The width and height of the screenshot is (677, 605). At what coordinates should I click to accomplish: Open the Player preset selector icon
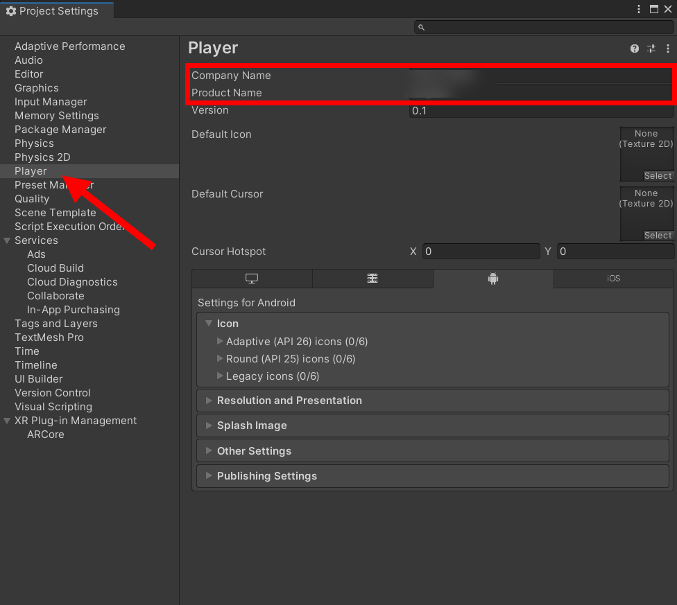[651, 49]
